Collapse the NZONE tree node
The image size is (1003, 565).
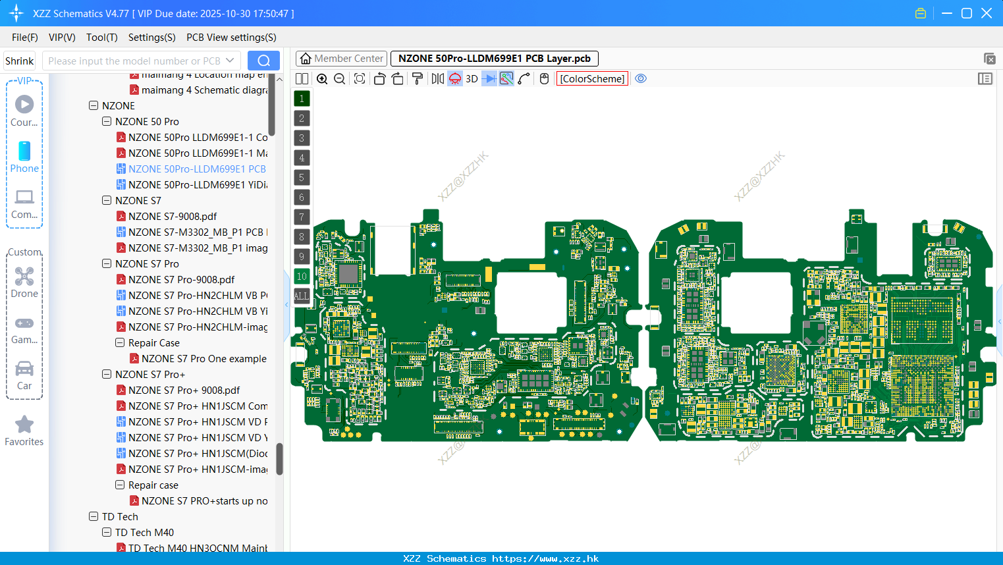(x=94, y=105)
